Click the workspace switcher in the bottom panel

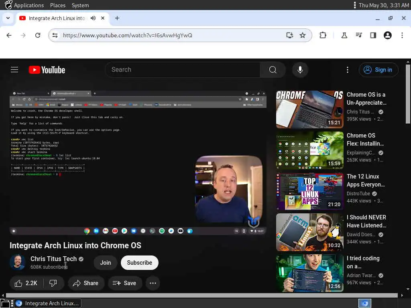365,303
